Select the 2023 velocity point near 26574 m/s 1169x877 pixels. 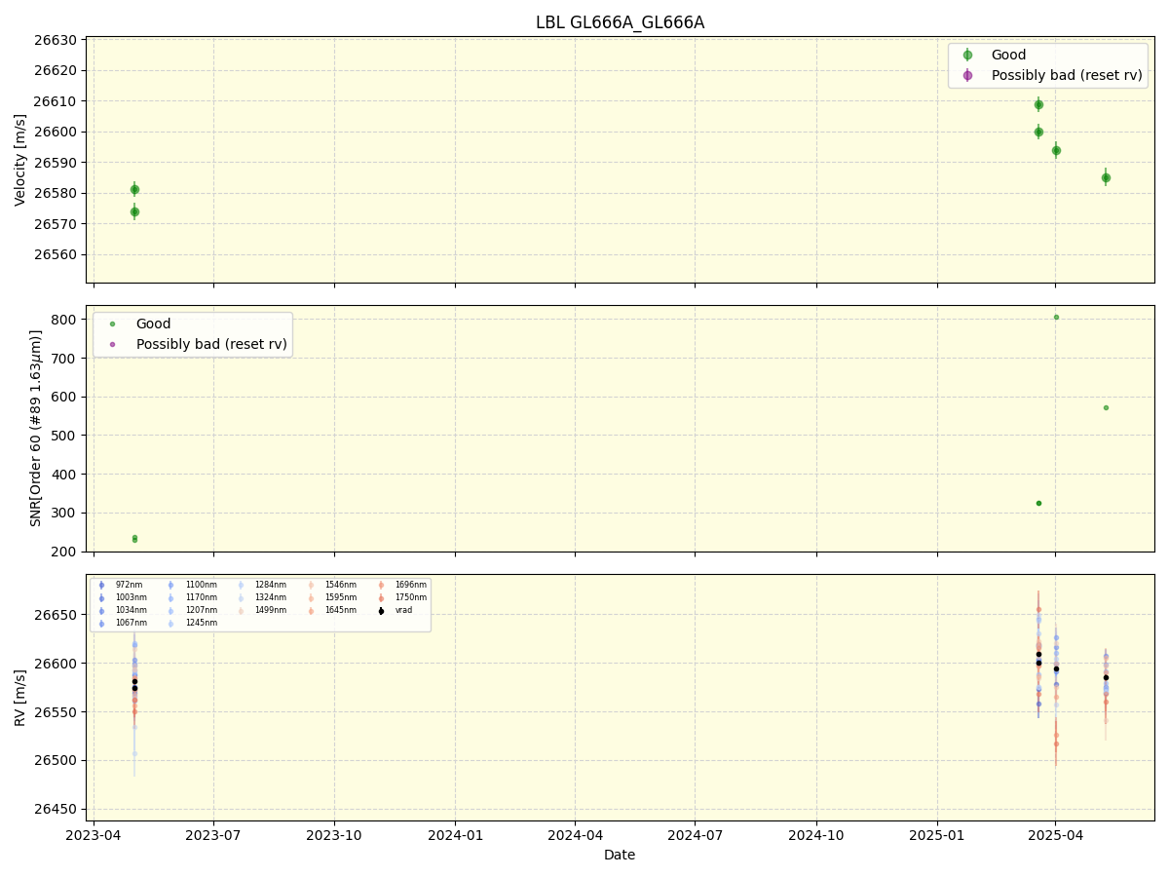134,211
